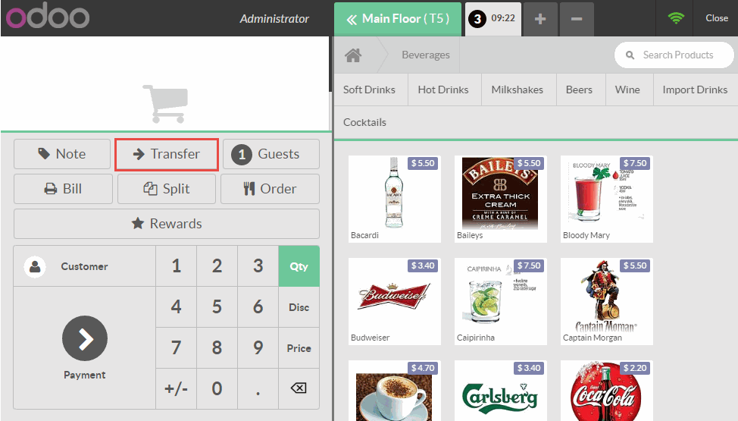Open the Cocktails category

pyautogui.click(x=364, y=122)
